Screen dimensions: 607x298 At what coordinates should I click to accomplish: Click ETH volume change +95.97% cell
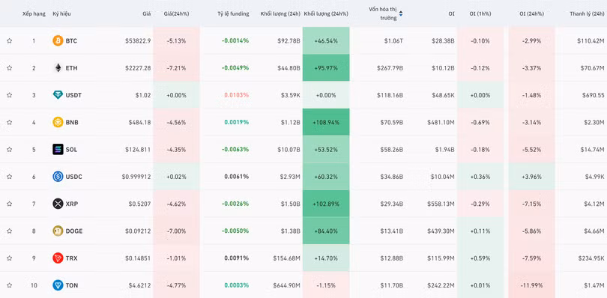pyautogui.click(x=326, y=67)
